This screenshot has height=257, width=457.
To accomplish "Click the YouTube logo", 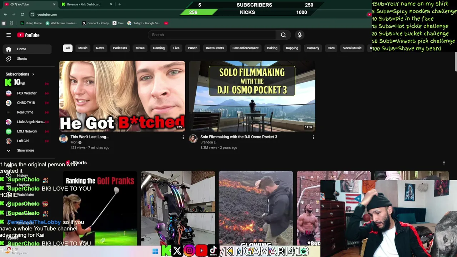I will pos(28,35).
